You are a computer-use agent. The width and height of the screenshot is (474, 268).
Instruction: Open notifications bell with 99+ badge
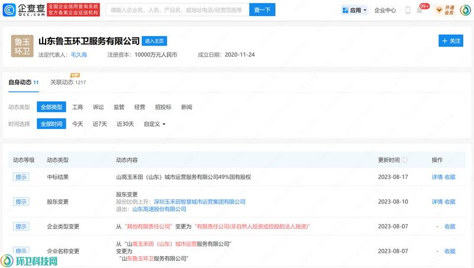(419, 11)
